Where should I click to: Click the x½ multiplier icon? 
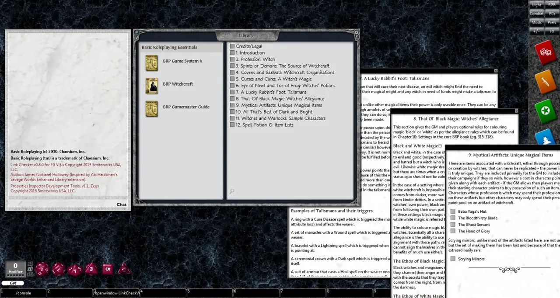pos(30,274)
